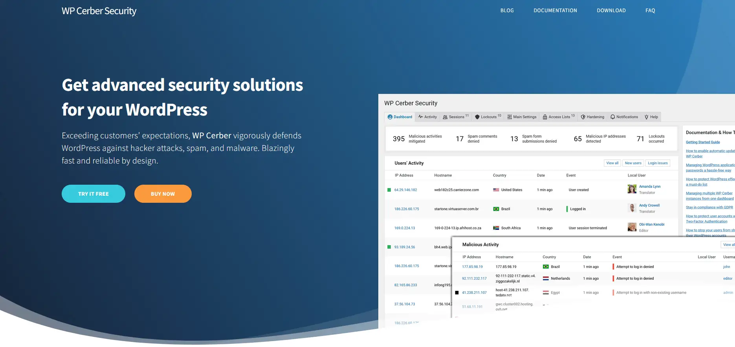This screenshot has height=347, width=735.
Task: Select FAQ in the top navigation
Action: tap(650, 11)
